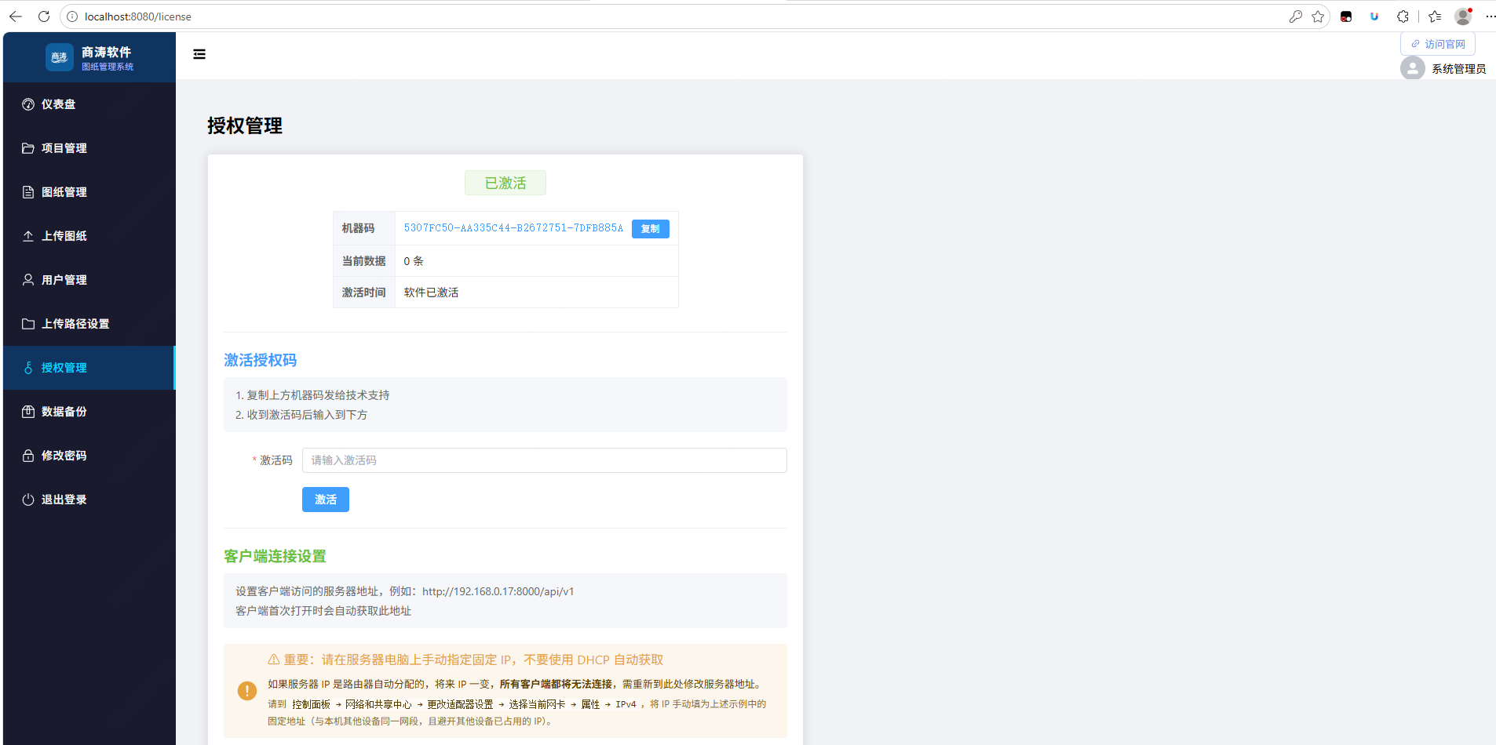Image resolution: width=1496 pixels, height=745 pixels.
Task: Click the 0 条 current data value
Action: point(414,261)
